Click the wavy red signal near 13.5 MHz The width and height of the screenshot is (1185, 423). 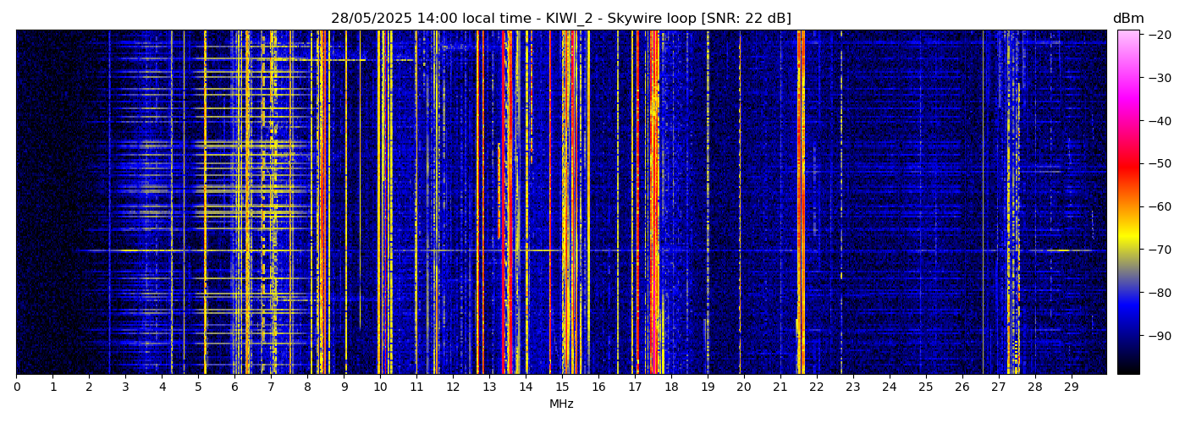tap(506, 203)
